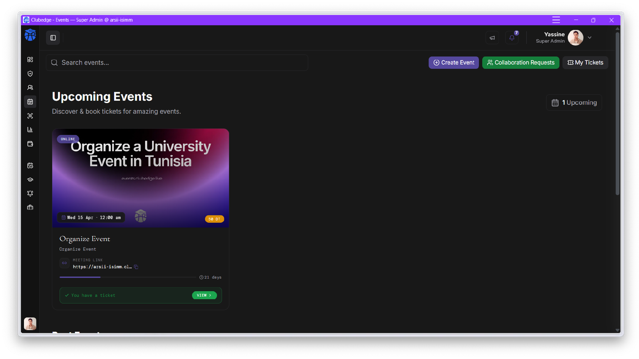639x359 pixels.
Task: Click the scrollbar down arrow
Action: click(x=617, y=330)
